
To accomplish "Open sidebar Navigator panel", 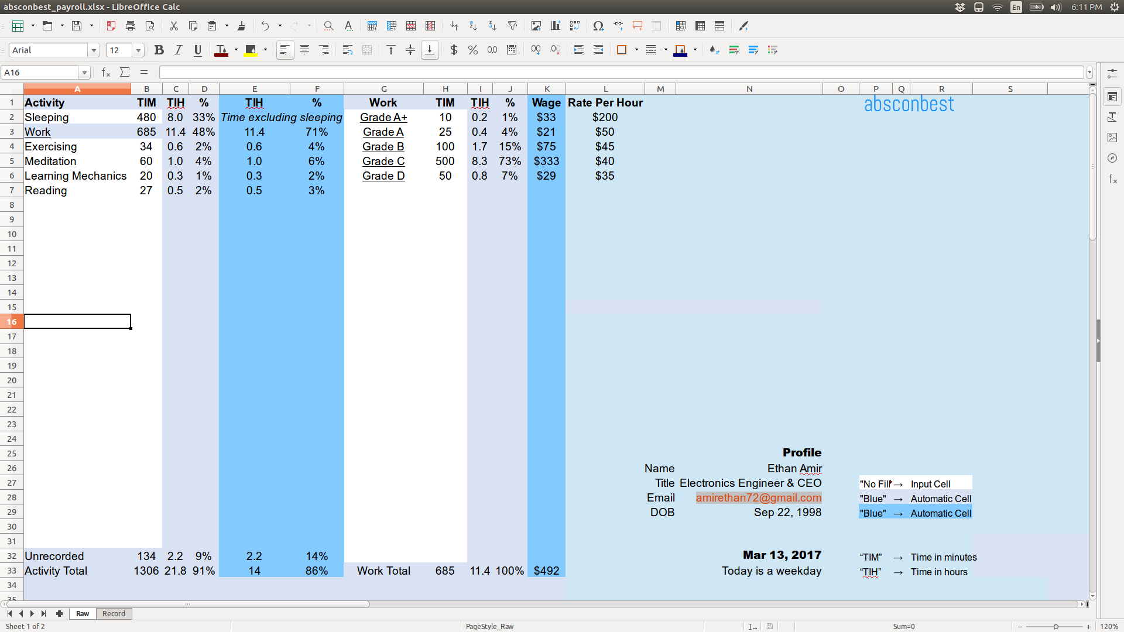I will (1112, 158).
